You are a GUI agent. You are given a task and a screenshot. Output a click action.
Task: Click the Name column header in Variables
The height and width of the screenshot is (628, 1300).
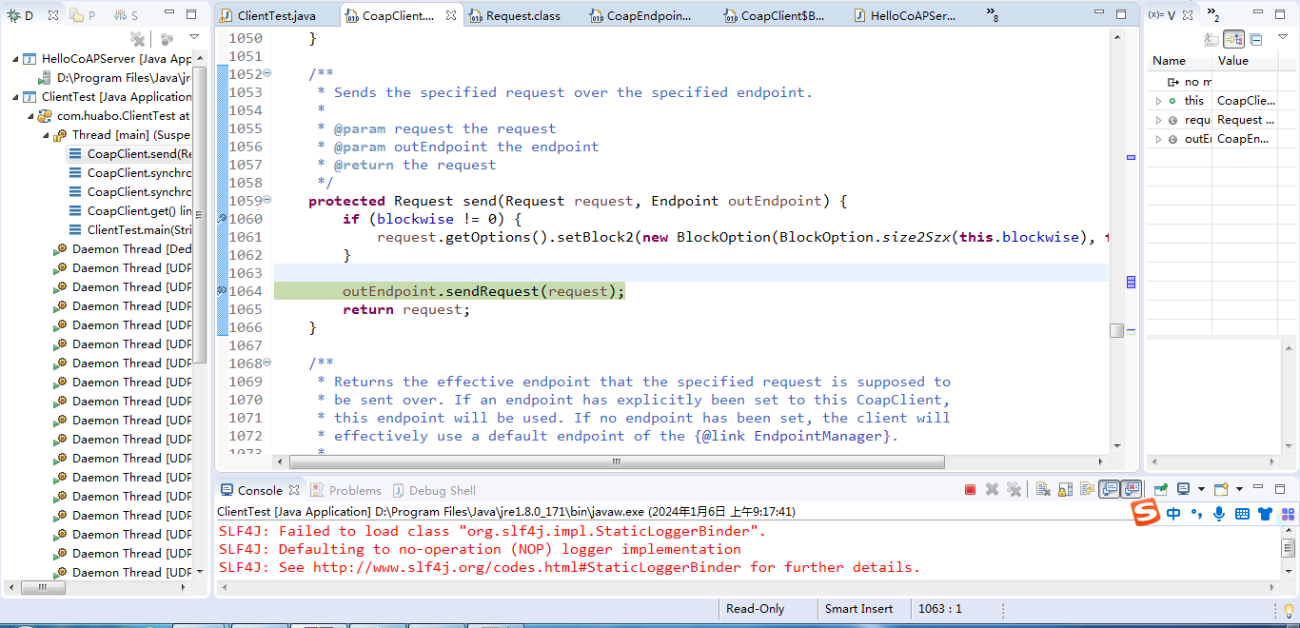(1179, 61)
